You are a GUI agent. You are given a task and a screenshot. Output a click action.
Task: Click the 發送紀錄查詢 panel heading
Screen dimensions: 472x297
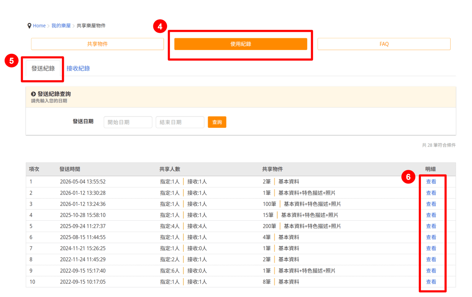pyautogui.click(x=54, y=94)
